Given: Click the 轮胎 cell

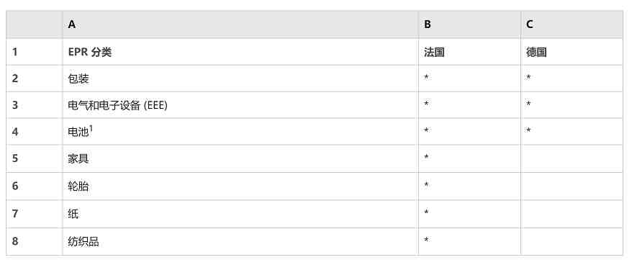Looking at the screenshot, I should point(240,186).
